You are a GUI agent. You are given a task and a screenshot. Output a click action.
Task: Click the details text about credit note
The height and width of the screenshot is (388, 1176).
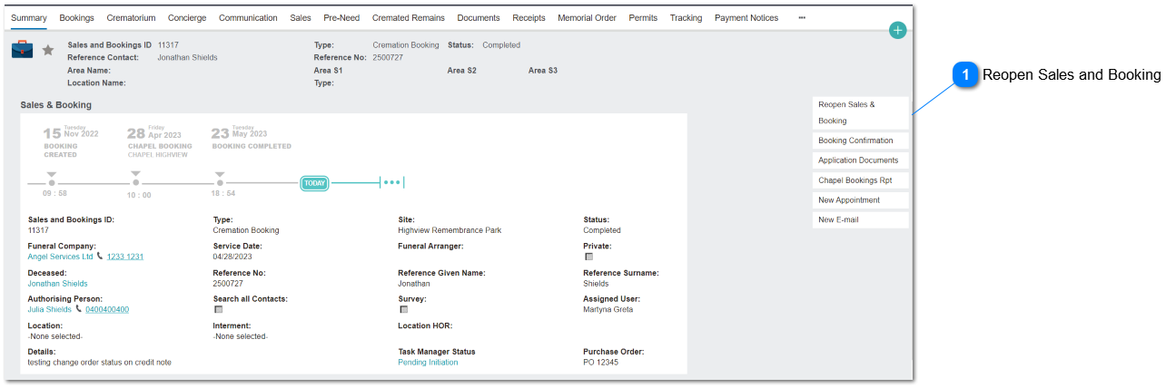tap(100, 363)
